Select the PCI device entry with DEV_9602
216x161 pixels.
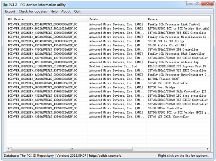click(42, 28)
